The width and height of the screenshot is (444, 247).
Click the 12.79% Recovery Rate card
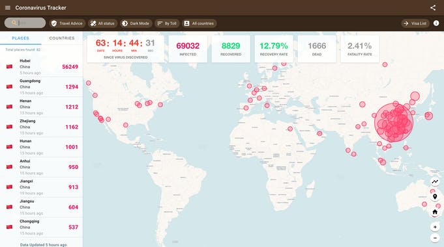pos(274,49)
